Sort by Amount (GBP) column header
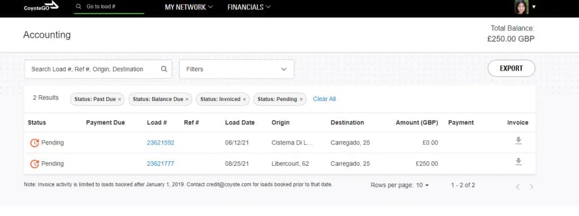Screen dimensions: 579x216 417,122
